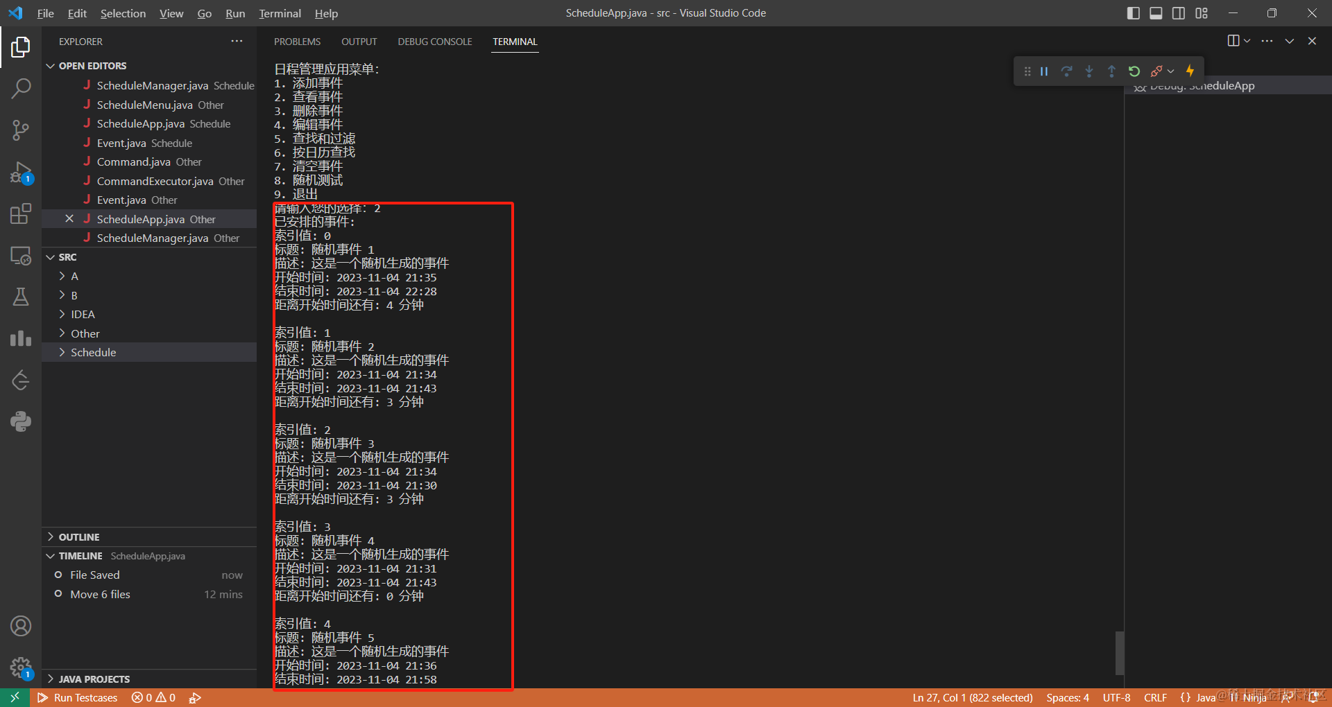Restart the debug session

pos(1134,71)
